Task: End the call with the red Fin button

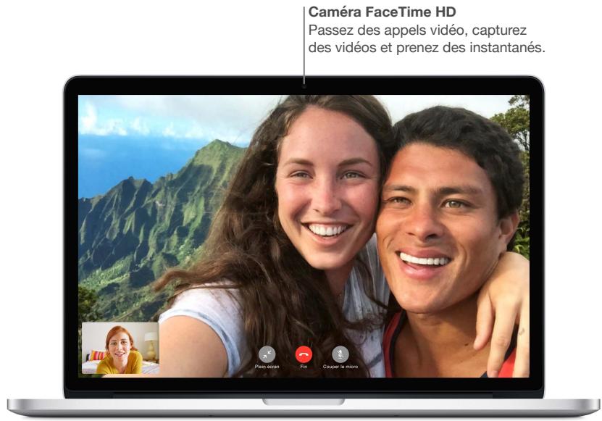Action: [304, 354]
